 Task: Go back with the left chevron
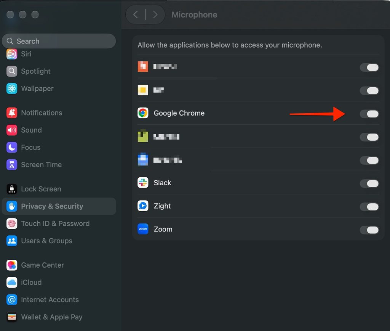(x=136, y=15)
